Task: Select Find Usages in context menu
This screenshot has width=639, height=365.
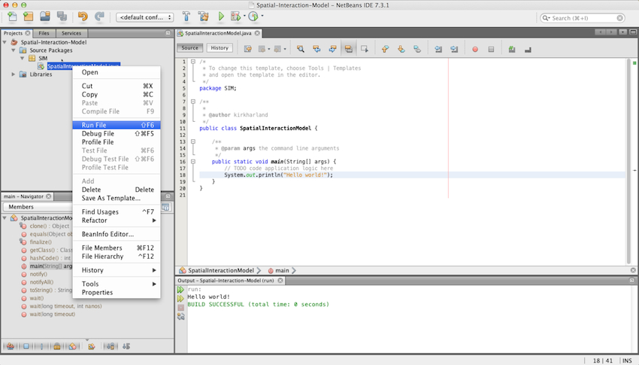Action: coord(117,211)
